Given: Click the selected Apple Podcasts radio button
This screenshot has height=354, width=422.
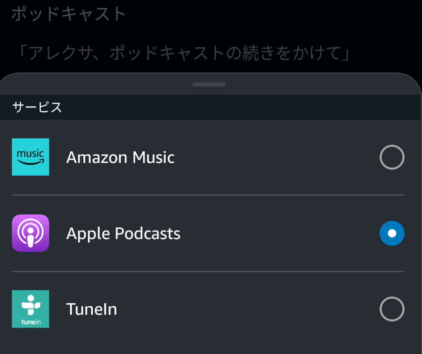Looking at the screenshot, I should click(x=392, y=233).
